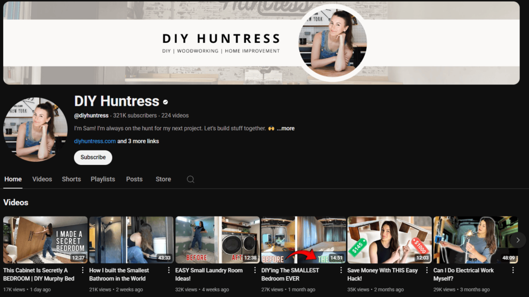Expand channel description with ...more

coord(285,128)
